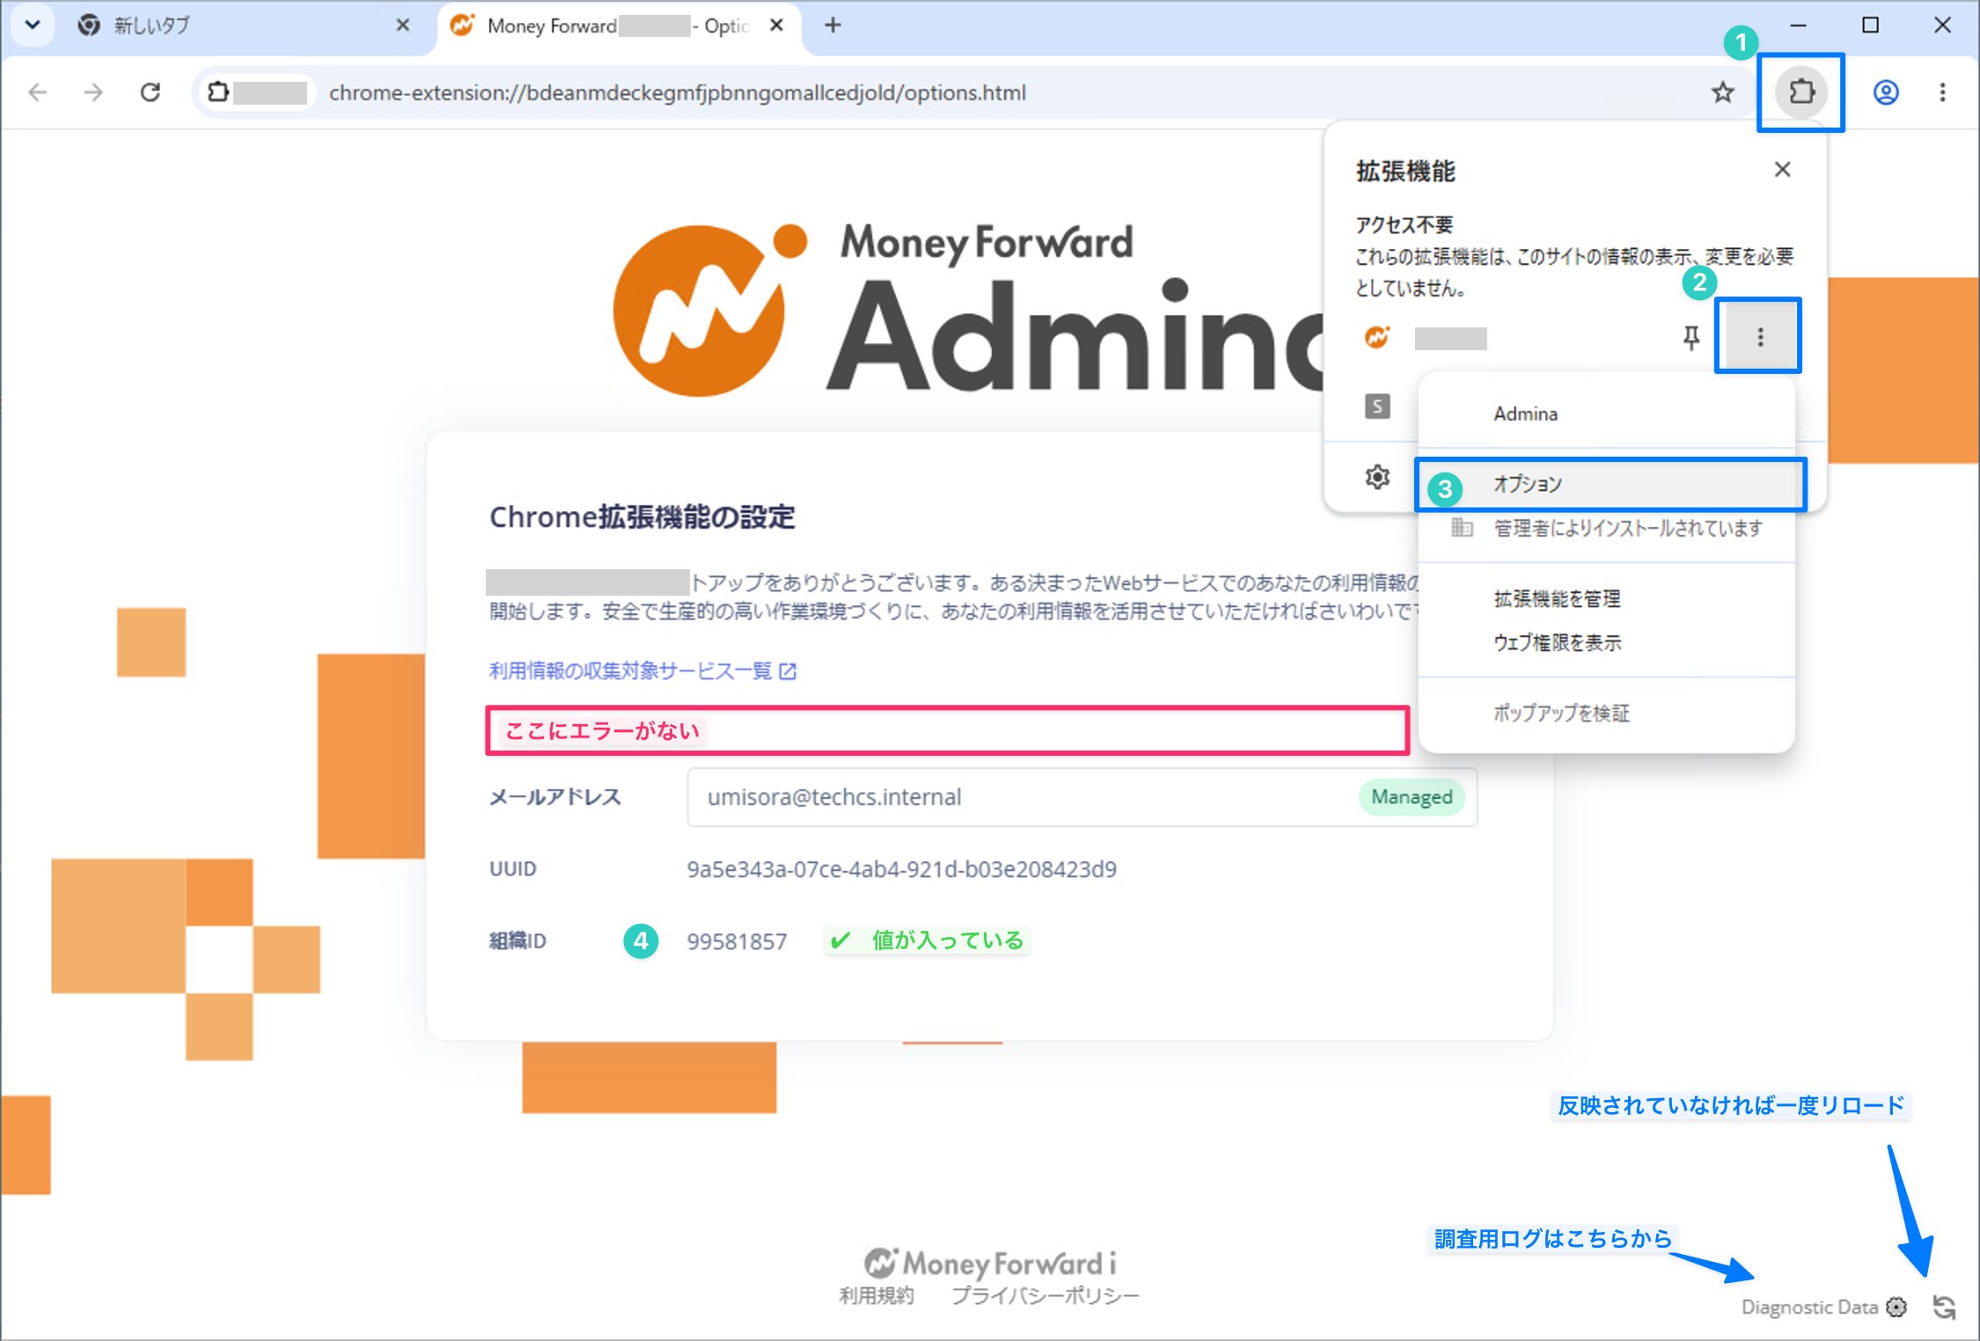Click the Chrome拡張機能の設定 heading
The width and height of the screenshot is (1980, 1341).
642,517
